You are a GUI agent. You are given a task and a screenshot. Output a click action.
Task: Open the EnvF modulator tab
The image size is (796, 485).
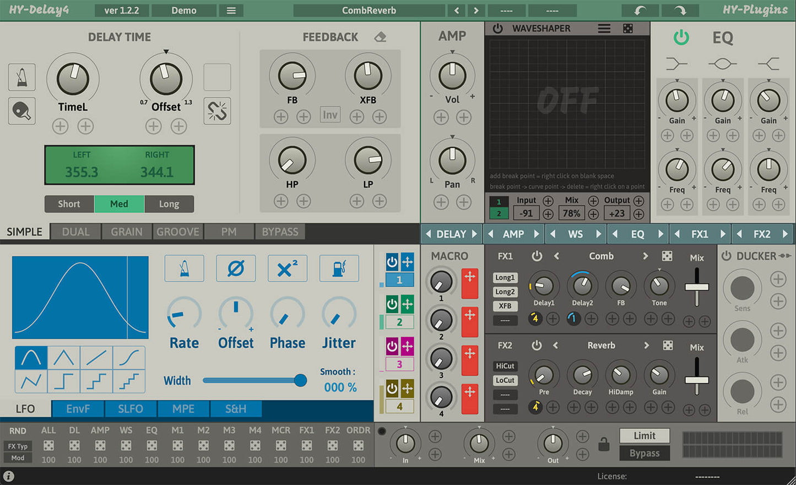tap(78, 409)
